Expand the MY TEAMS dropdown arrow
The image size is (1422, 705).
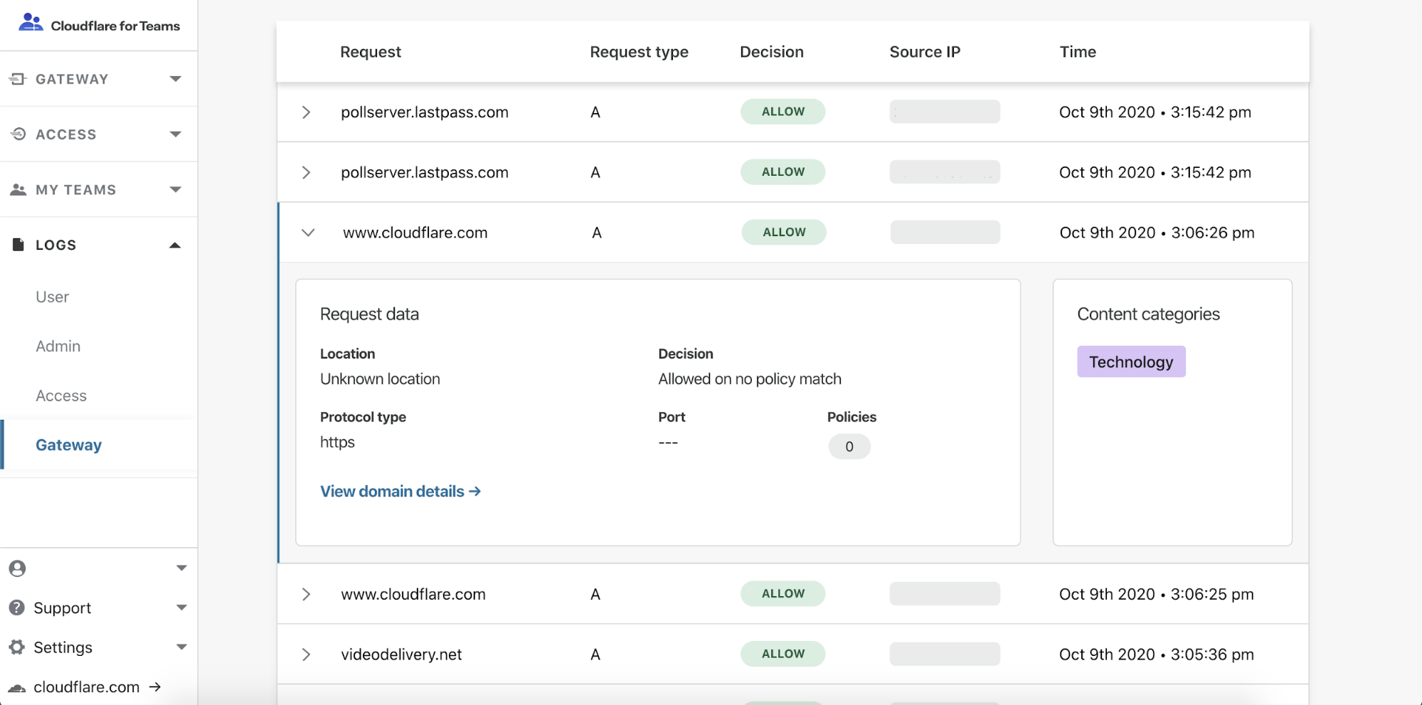(x=176, y=189)
